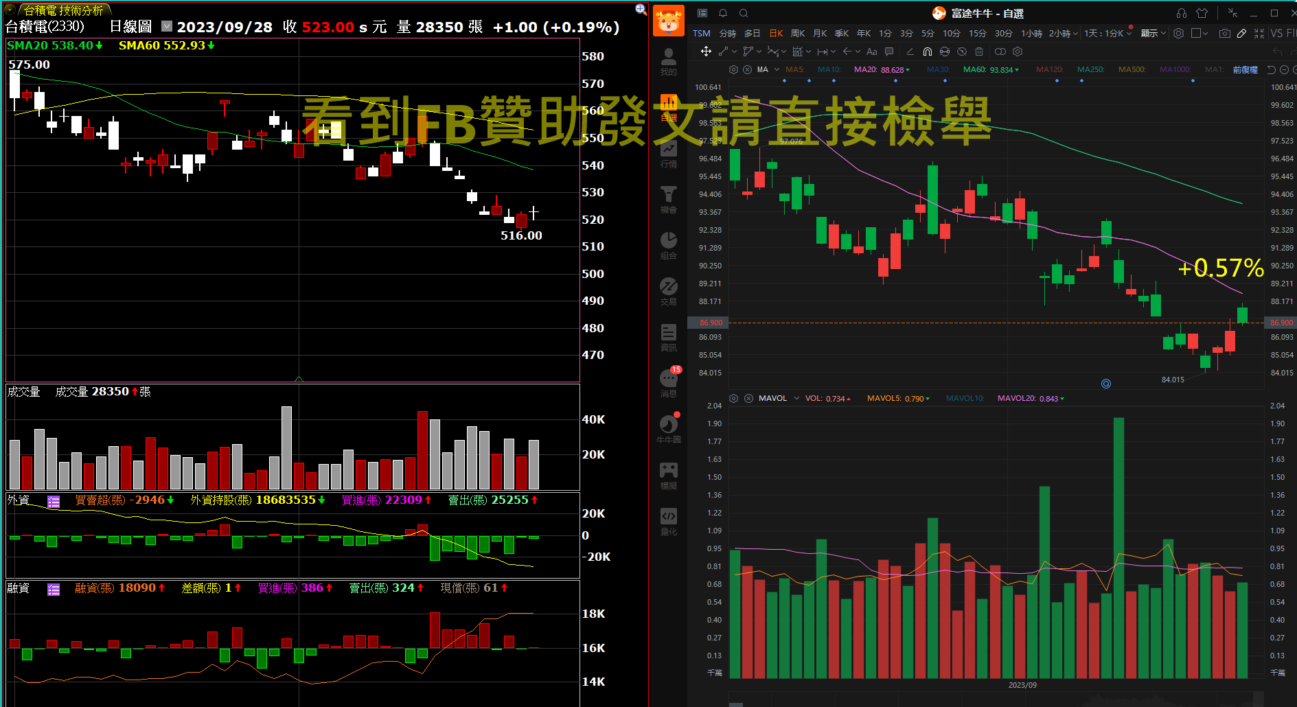Viewport: 1297px width, 707px height.
Task: Toggle the MA120 line visibility
Action: coord(1050,69)
